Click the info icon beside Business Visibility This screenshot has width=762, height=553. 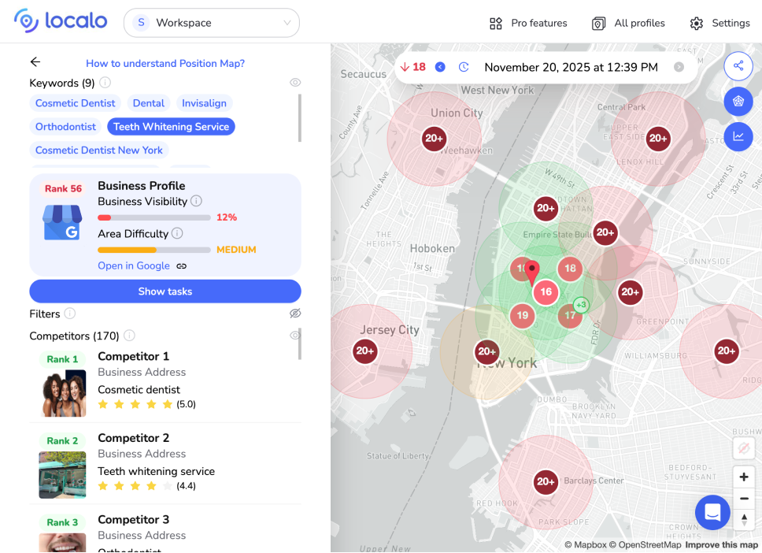tap(196, 201)
